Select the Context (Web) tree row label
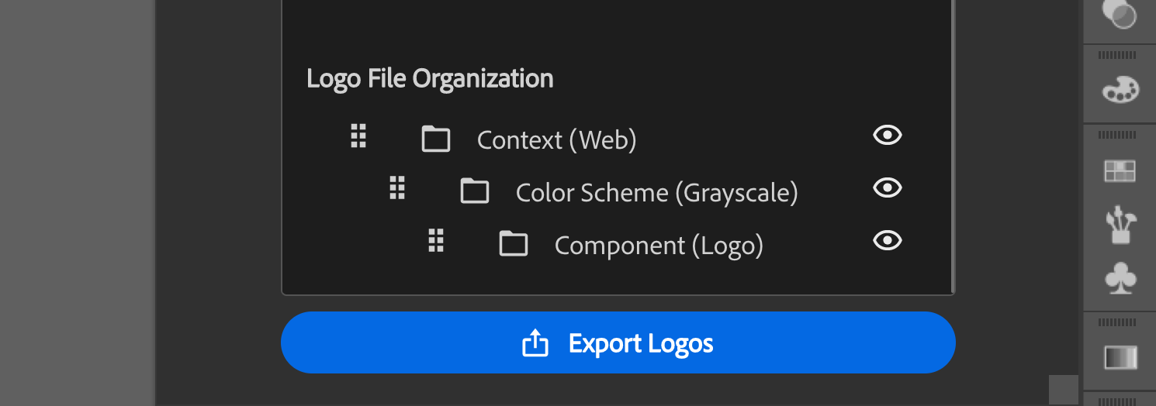The image size is (1156, 406). (x=556, y=140)
